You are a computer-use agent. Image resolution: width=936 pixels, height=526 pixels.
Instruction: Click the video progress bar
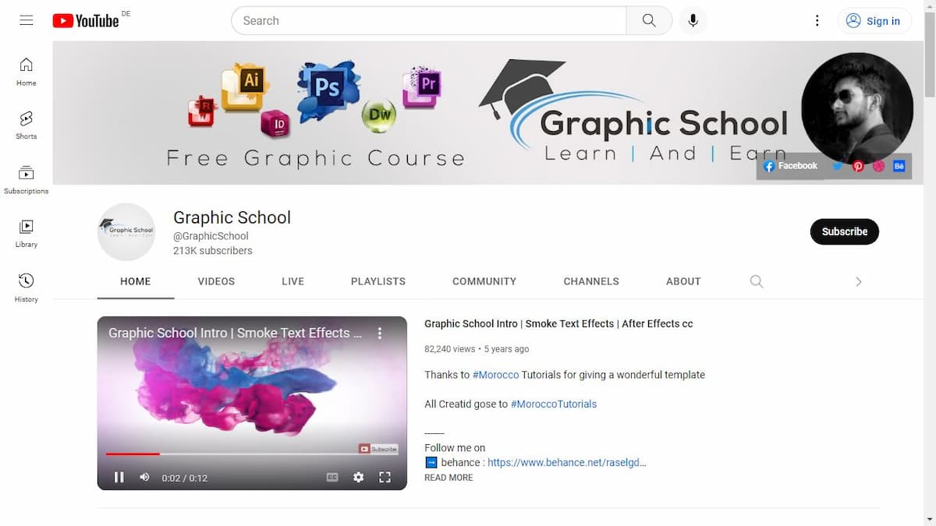pos(252,454)
